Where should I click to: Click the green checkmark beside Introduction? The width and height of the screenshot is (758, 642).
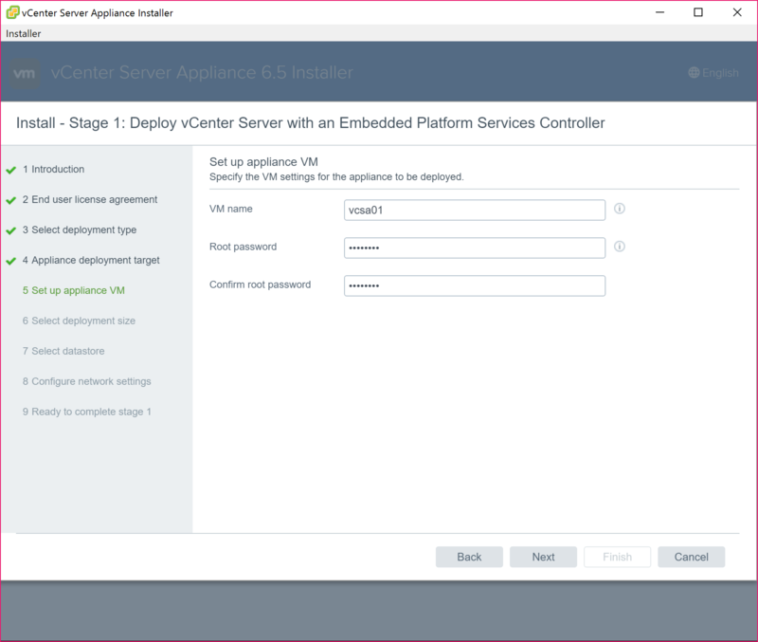[x=11, y=170]
